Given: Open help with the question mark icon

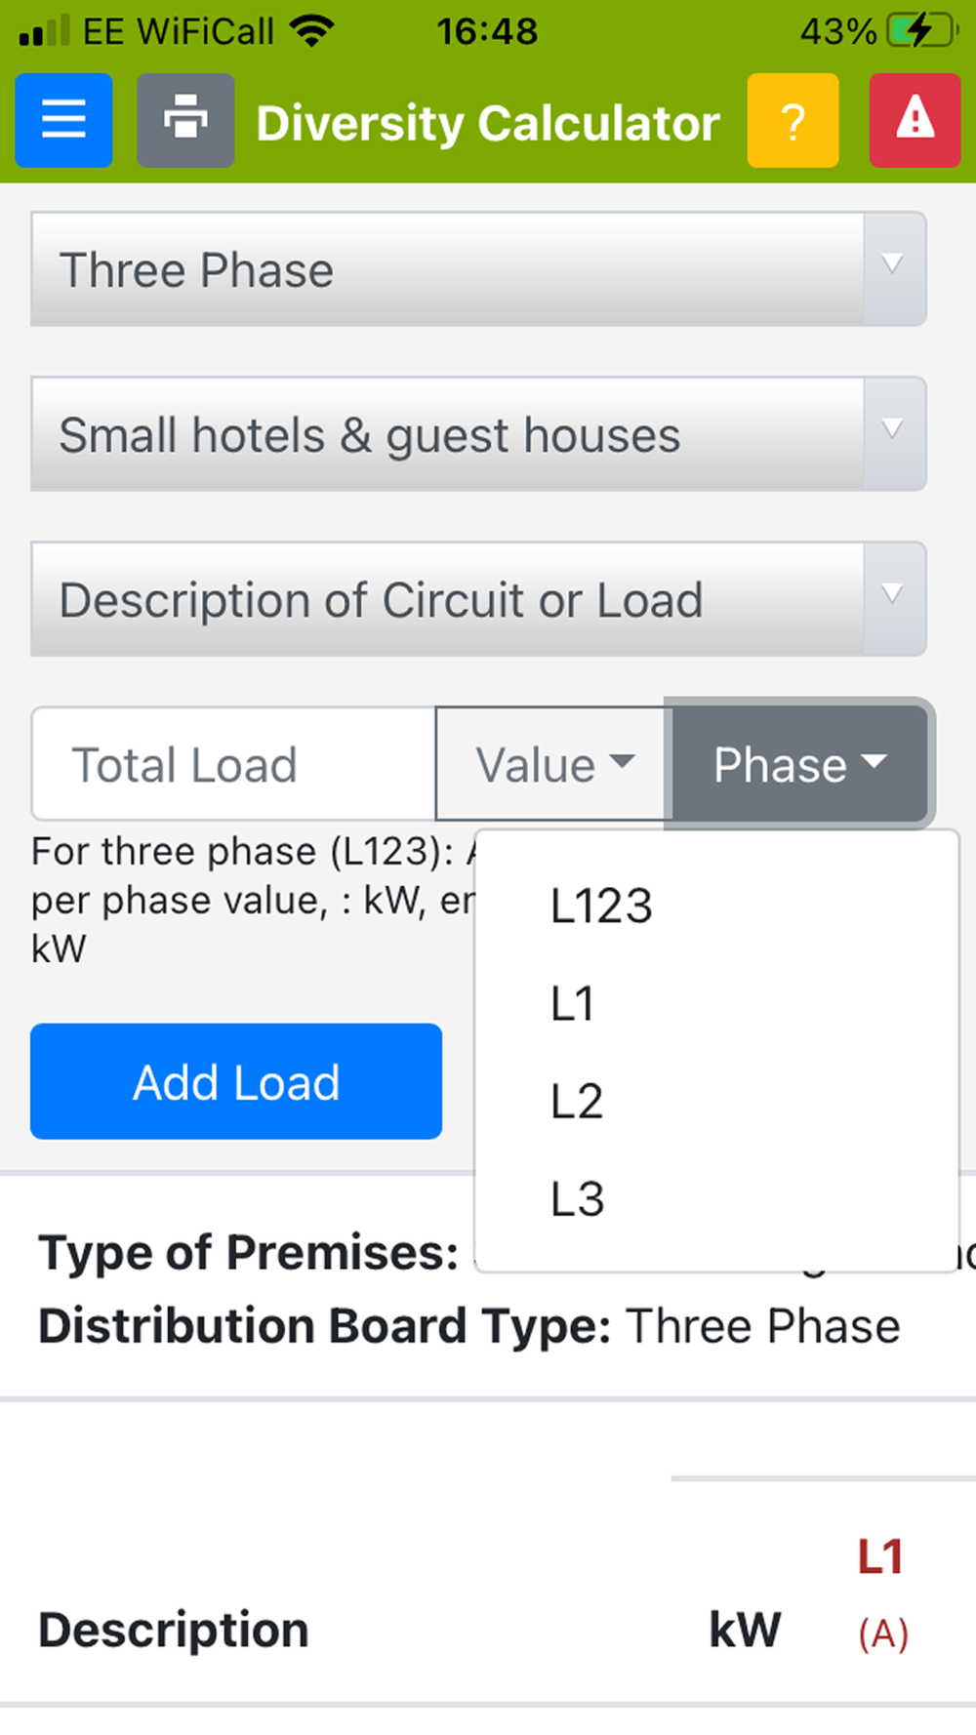Looking at the screenshot, I should (x=793, y=120).
